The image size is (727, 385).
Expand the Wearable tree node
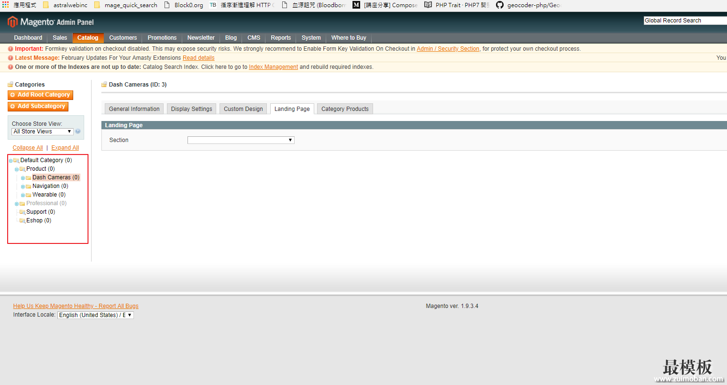[x=22, y=195]
